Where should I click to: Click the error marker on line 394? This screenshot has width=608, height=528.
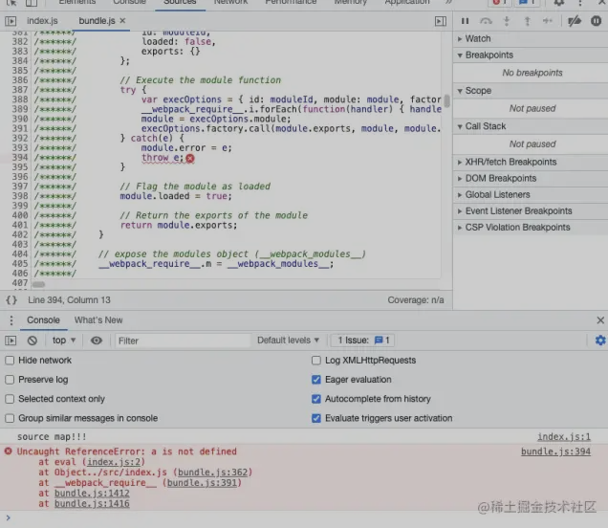tap(190, 158)
